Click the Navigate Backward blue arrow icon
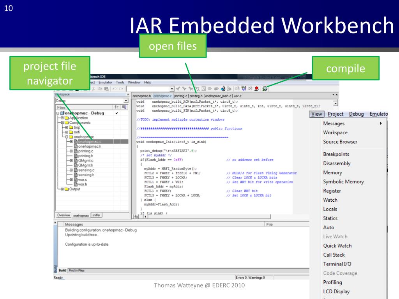The height and width of the screenshot is (299, 399). click(x=223, y=88)
